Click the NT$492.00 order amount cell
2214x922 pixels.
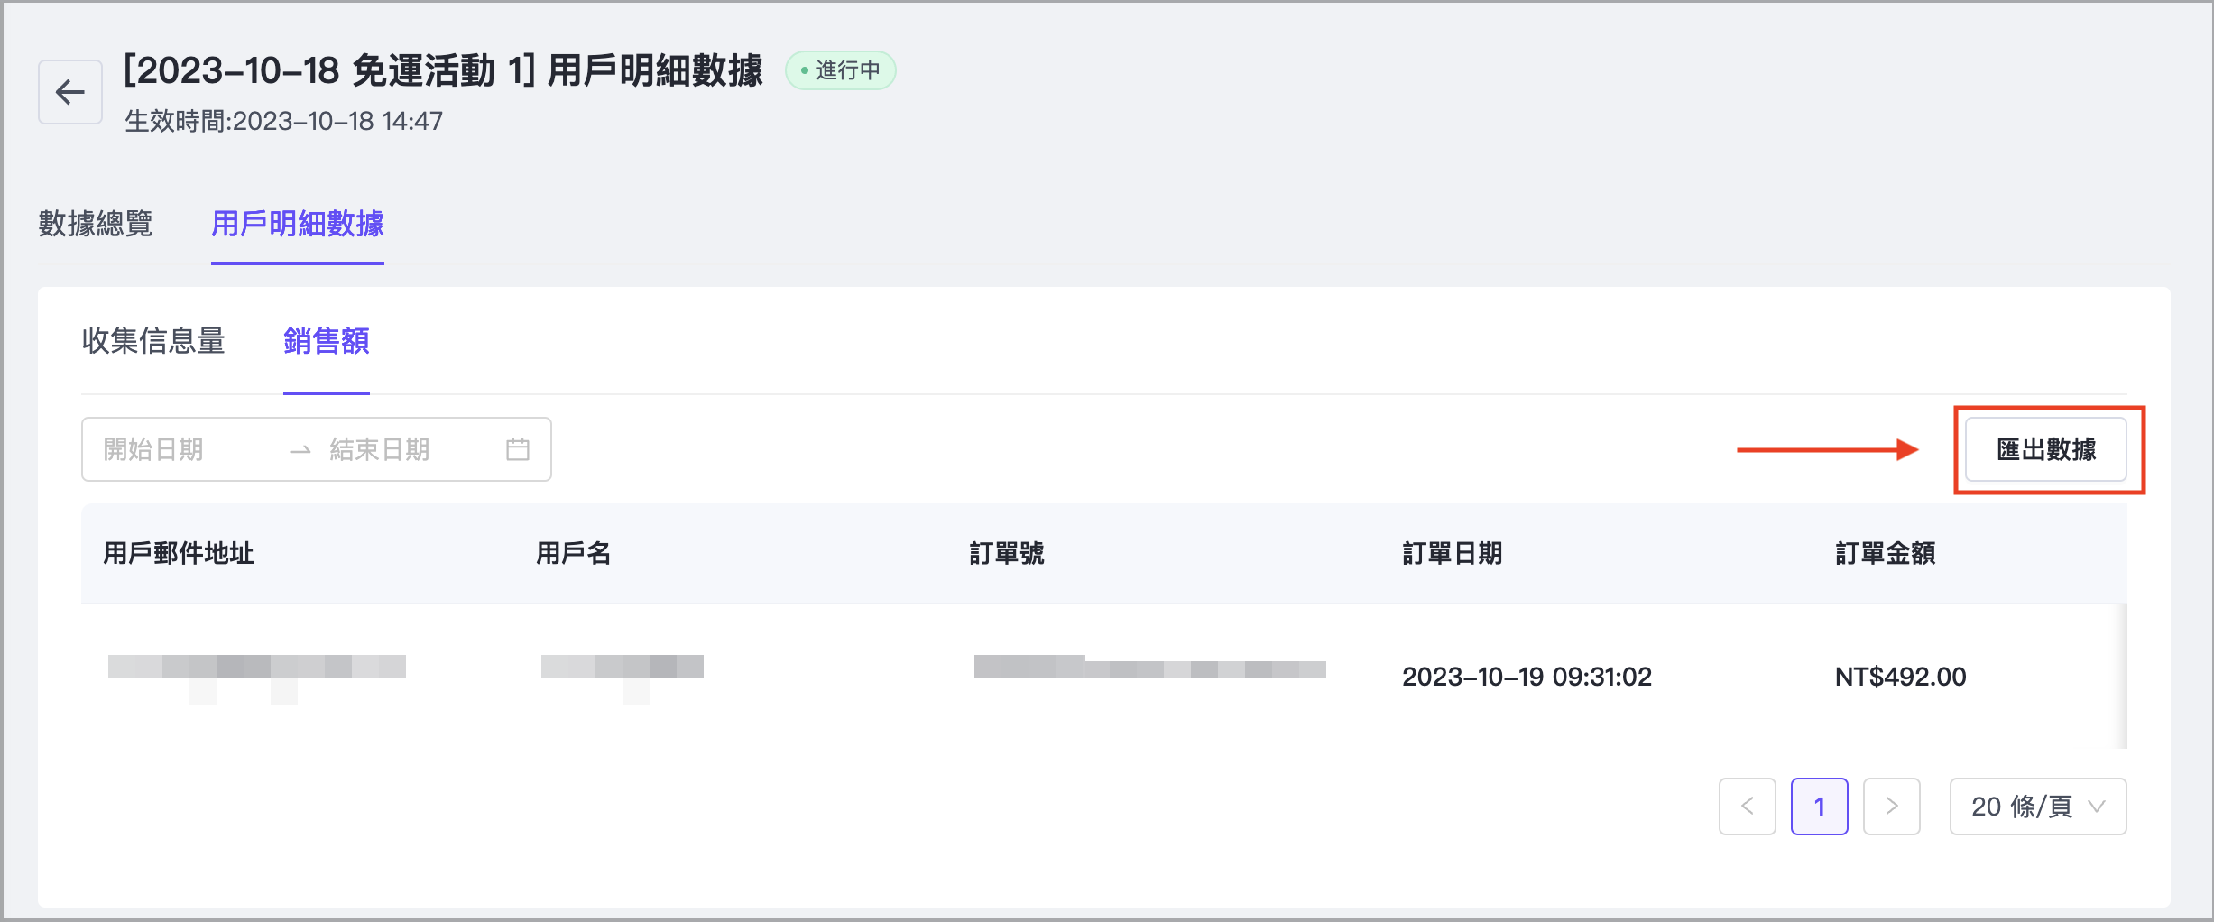[x=1900, y=677]
